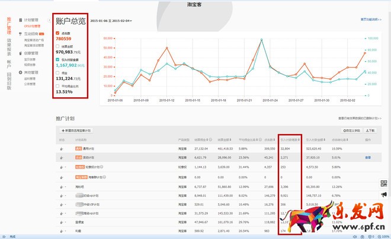Click 新建自选淘宝客计划 button
This screenshot has height=239, width=391.
click(x=76, y=130)
